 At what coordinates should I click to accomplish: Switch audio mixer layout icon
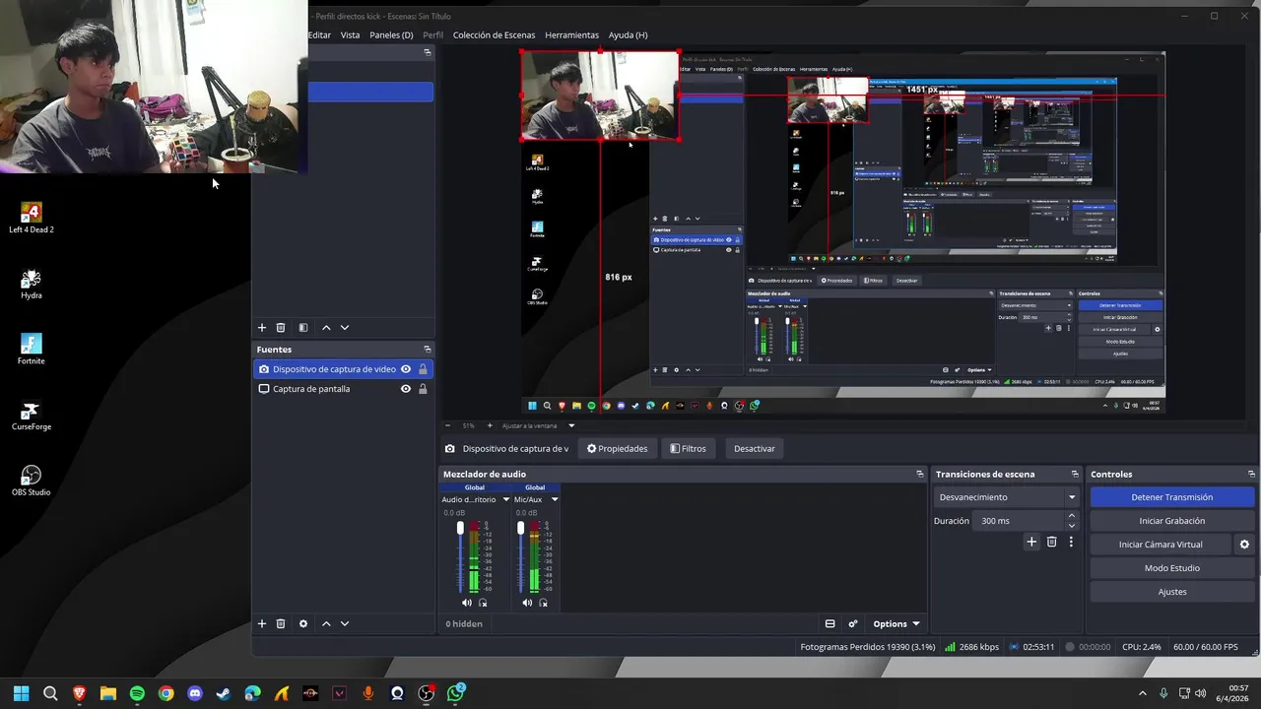pos(830,623)
